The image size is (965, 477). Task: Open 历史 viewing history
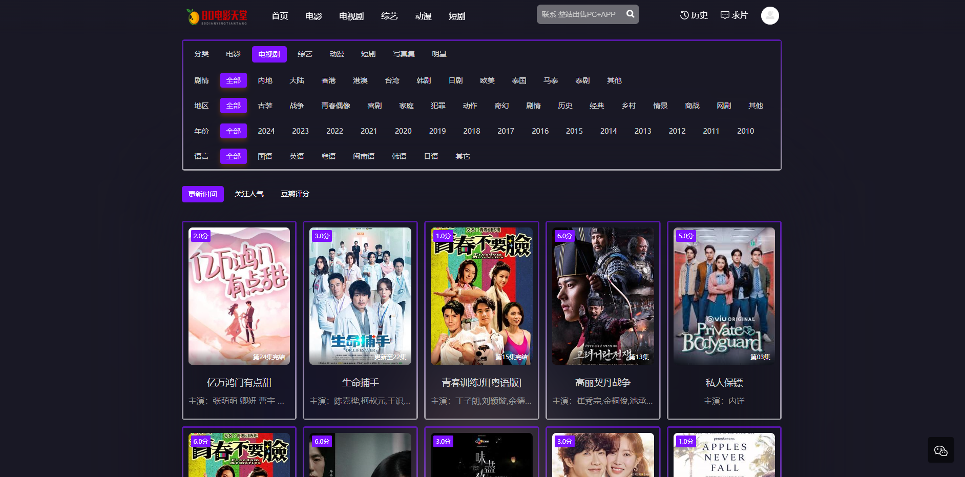coord(694,15)
